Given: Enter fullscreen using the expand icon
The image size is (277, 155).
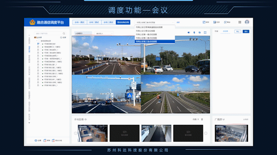Looking at the screenshot, I should pos(205,33).
